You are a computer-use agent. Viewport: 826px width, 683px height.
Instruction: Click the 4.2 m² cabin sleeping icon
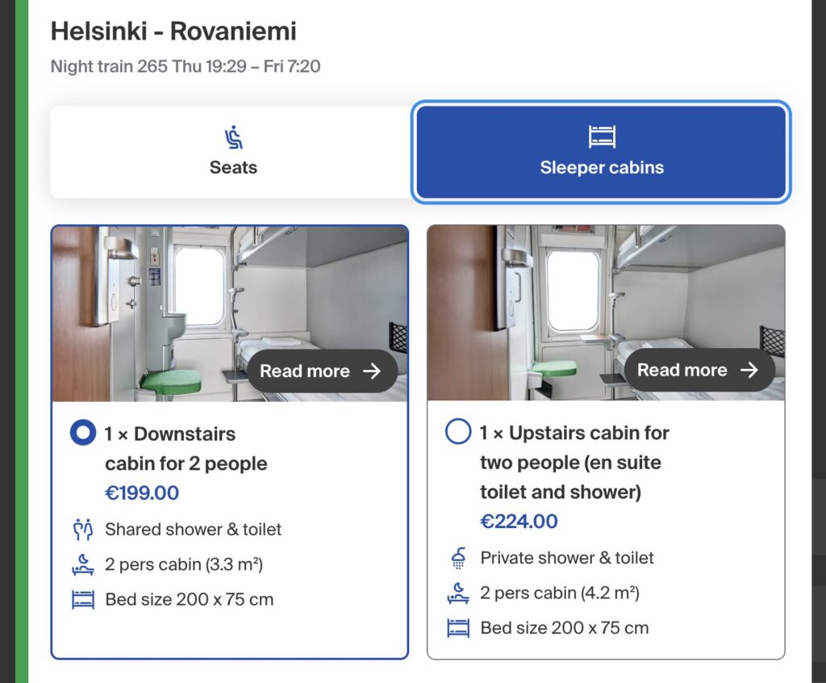458,593
